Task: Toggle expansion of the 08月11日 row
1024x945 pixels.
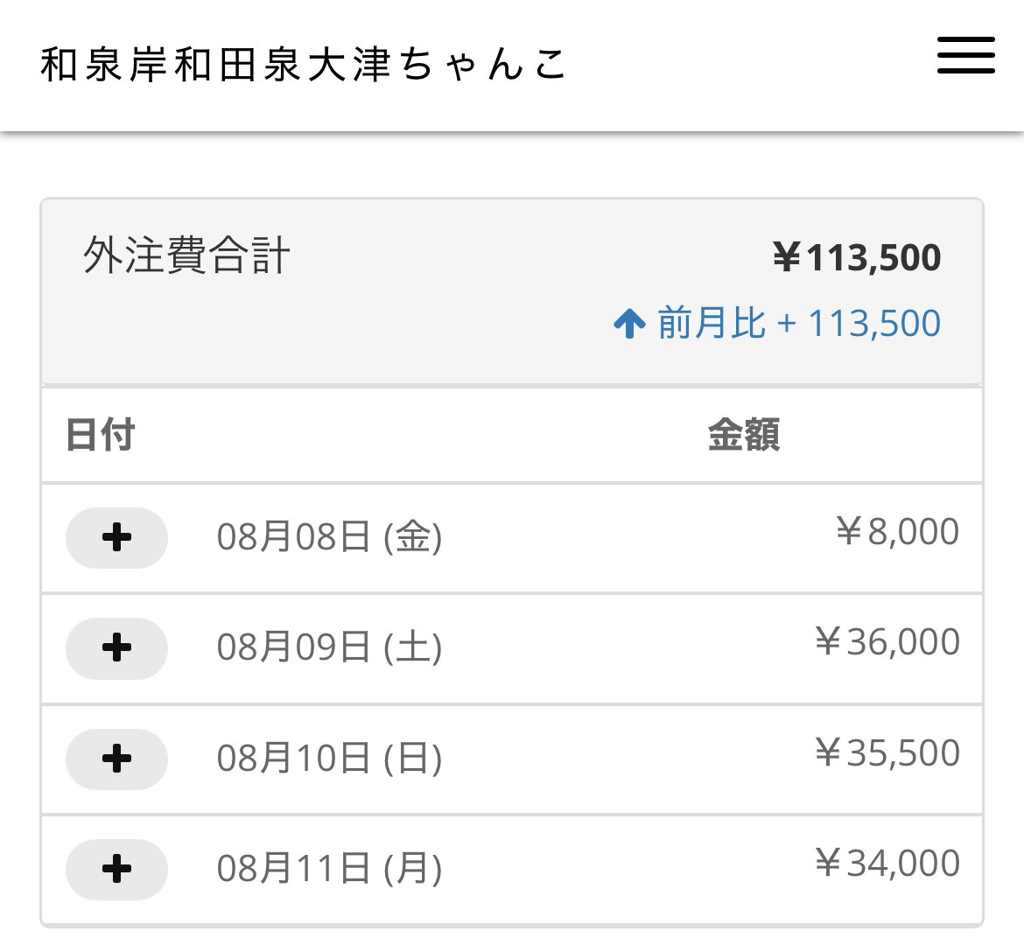Action: click(116, 870)
